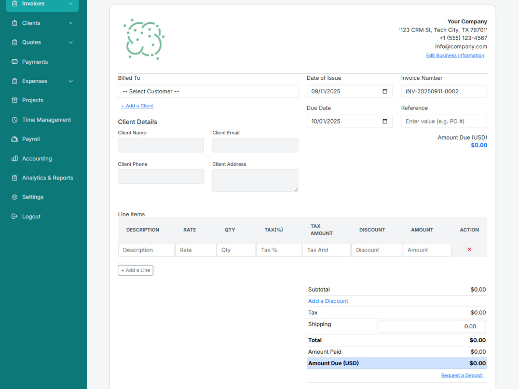The image size is (519, 389).
Task: Open the Accounting section
Action: 37,158
